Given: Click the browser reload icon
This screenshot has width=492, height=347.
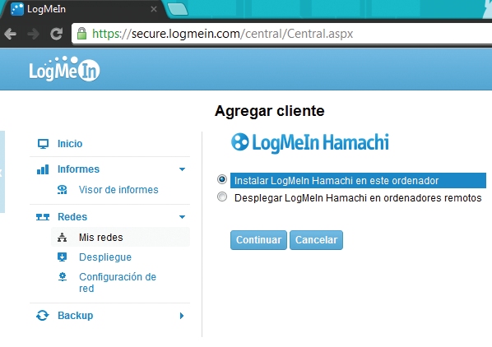Looking at the screenshot, I should [57, 34].
